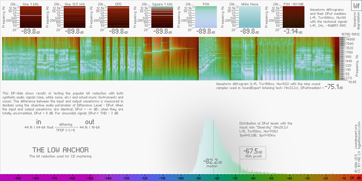Click the 'Distribution of DFwf levels' description

pos(266,129)
